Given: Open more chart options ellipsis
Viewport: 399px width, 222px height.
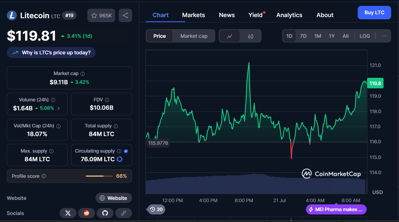Looking at the screenshot, I should (384, 36).
